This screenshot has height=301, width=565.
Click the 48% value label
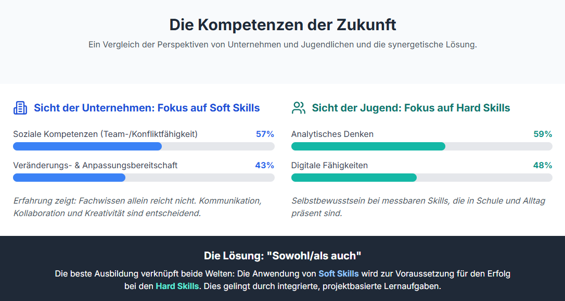point(543,165)
